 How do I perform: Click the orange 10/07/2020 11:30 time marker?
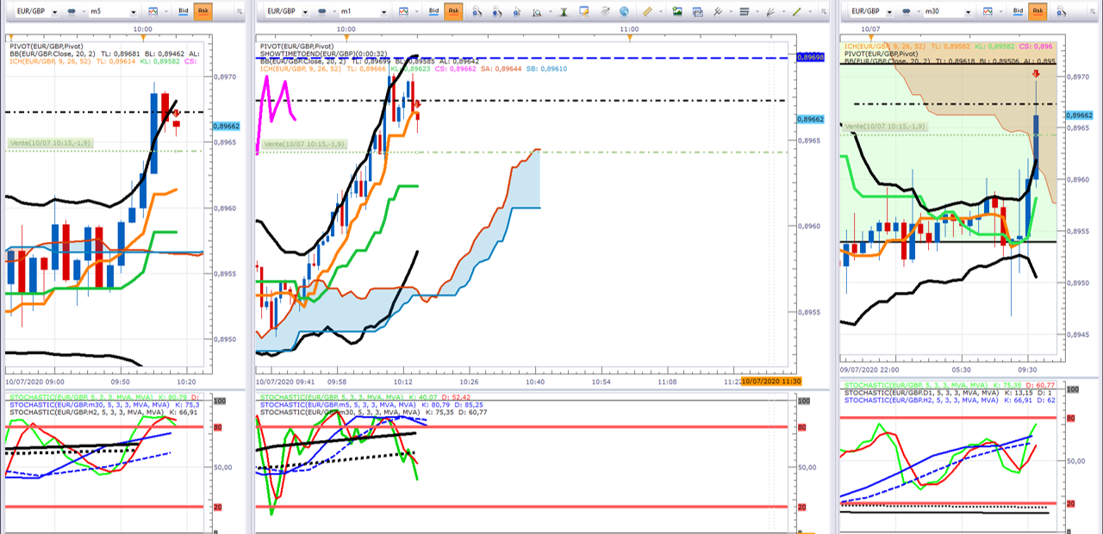[x=772, y=382]
